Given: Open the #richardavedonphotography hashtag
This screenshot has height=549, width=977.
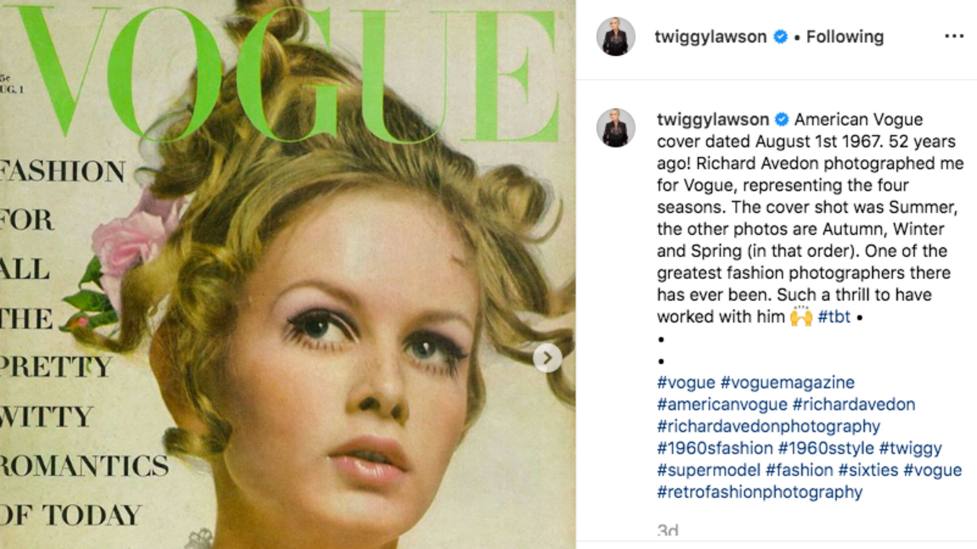Looking at the screenshot, I should click(768, 426).
